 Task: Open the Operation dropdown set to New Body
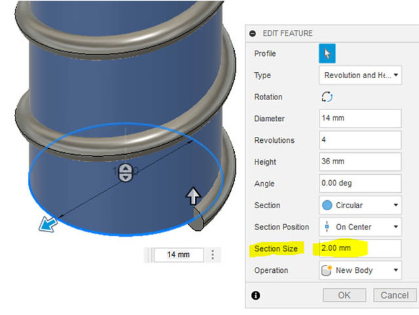tap(360, 270)
